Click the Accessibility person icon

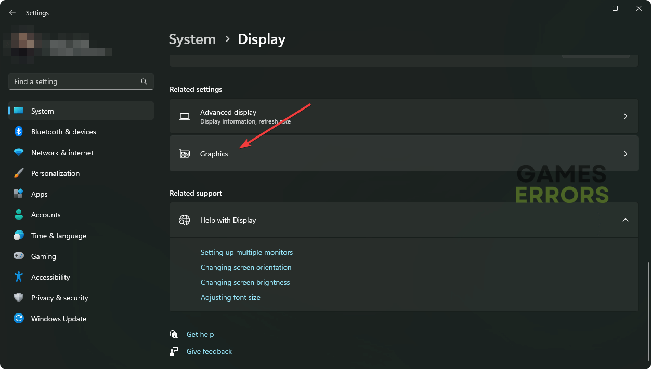click(19, 277)
